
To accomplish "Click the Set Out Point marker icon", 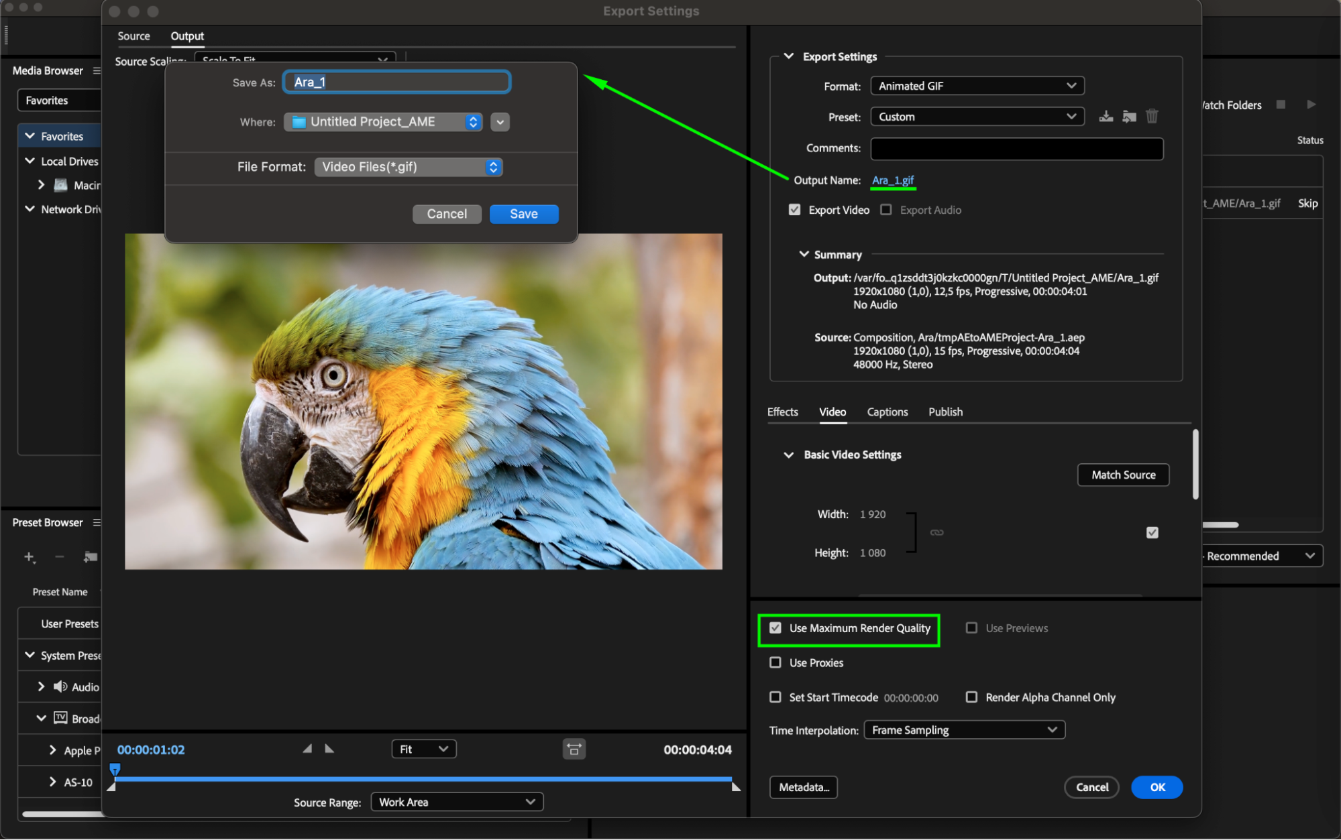I will click(329, 749).
